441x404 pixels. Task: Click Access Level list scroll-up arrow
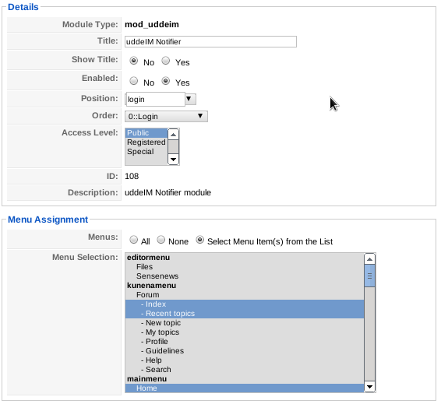pos(173,135)
